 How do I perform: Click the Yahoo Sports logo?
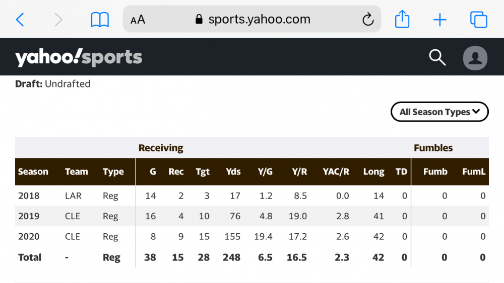coord(79,57)
